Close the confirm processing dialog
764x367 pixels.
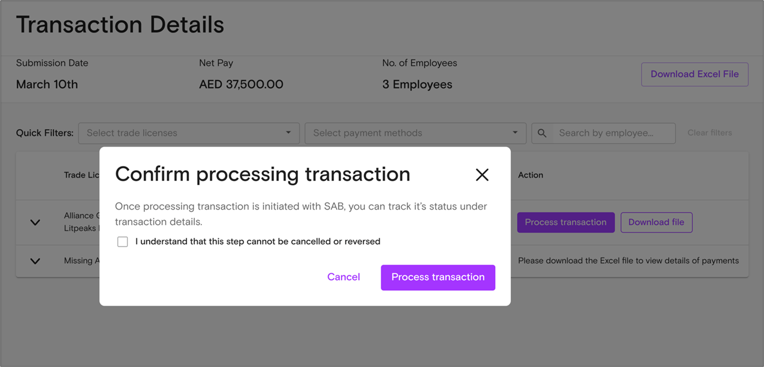point(482,175)
